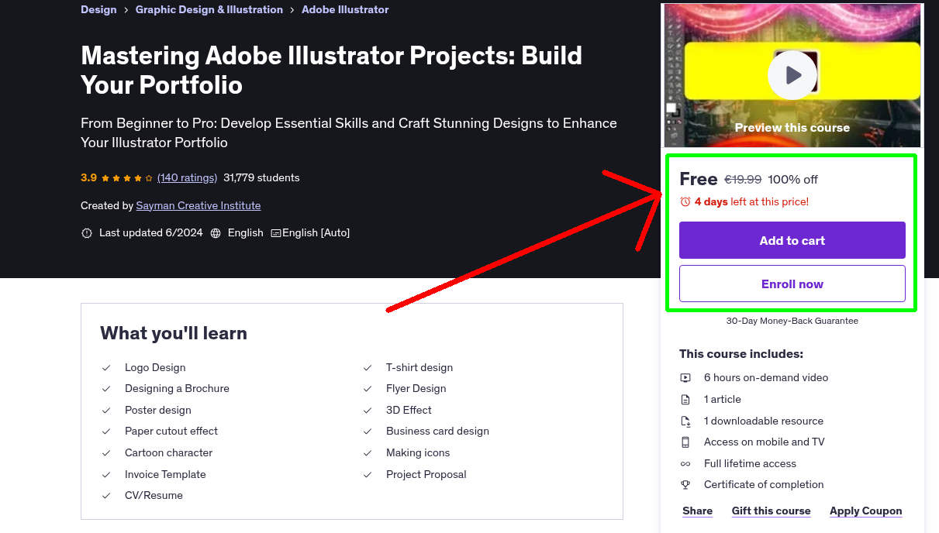Click the '1 article' text
The height and width of the screenshot is (533, 939).
[723, 400]
